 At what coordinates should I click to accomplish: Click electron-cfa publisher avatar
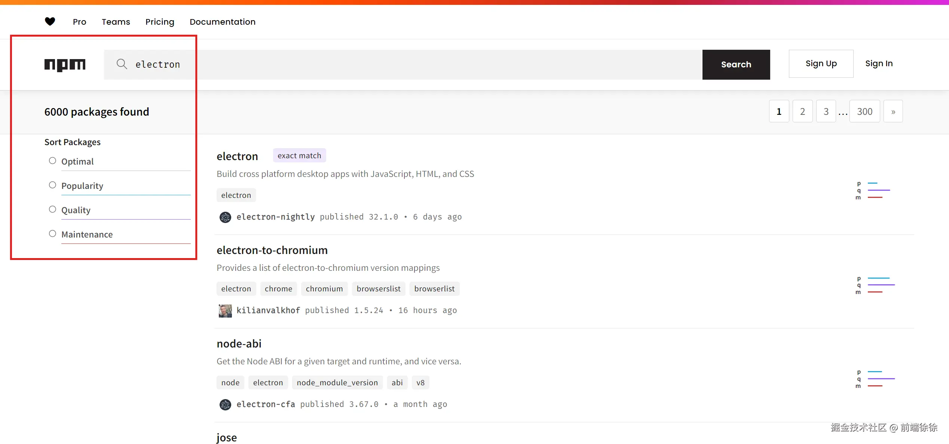point(225,404)
